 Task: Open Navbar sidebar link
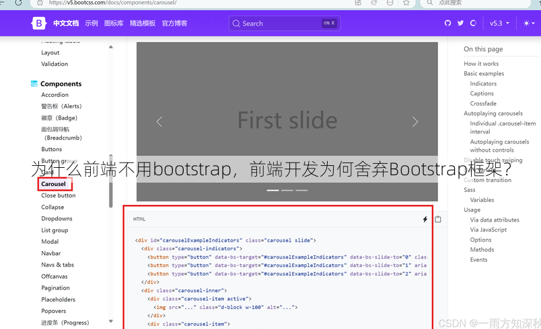coord(51,253)
